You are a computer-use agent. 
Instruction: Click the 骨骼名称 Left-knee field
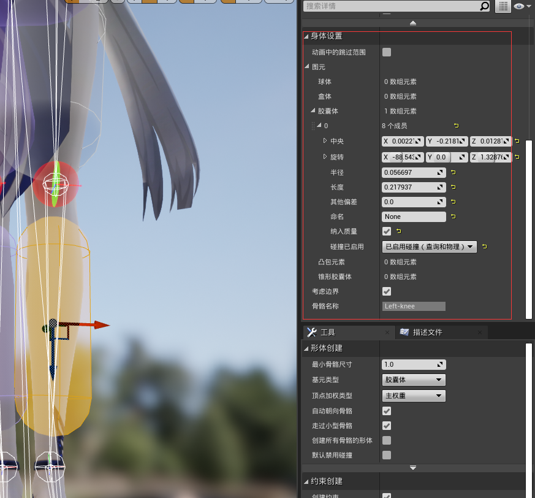(x=414, y=307)
